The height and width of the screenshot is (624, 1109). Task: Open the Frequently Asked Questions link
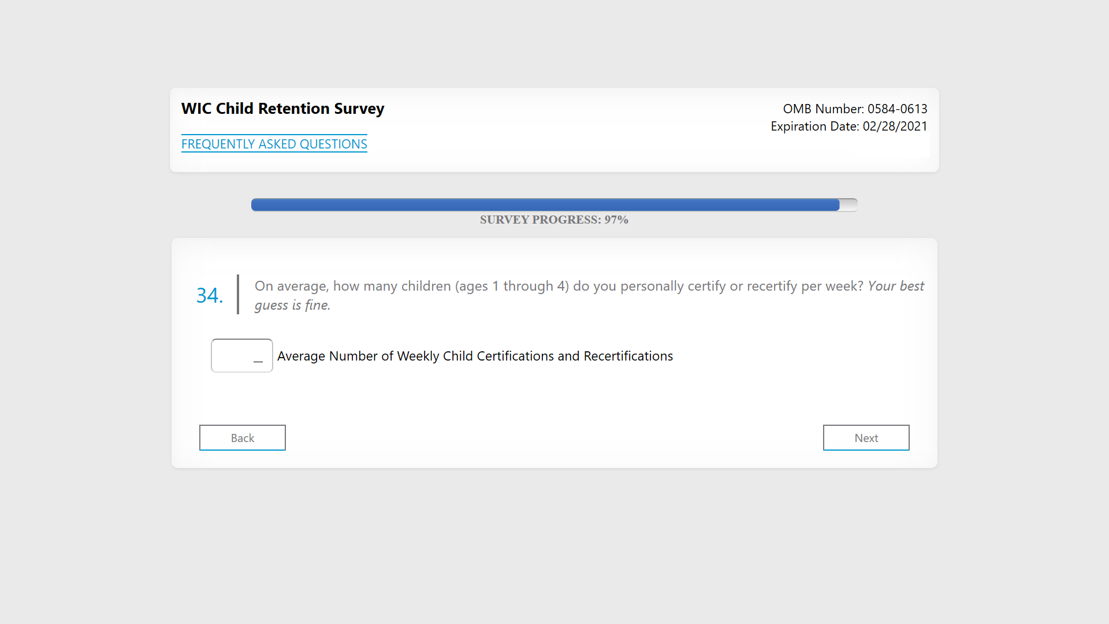point(274,144)
